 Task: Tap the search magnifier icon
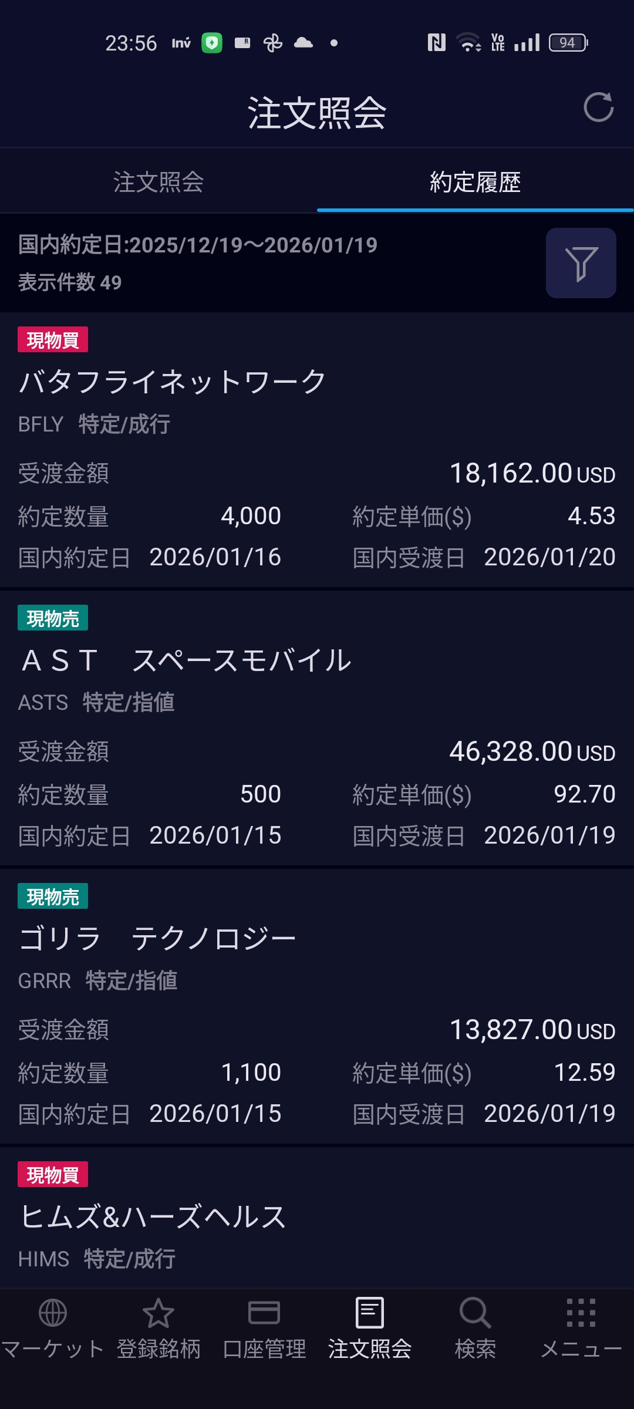pos(475,1313)
